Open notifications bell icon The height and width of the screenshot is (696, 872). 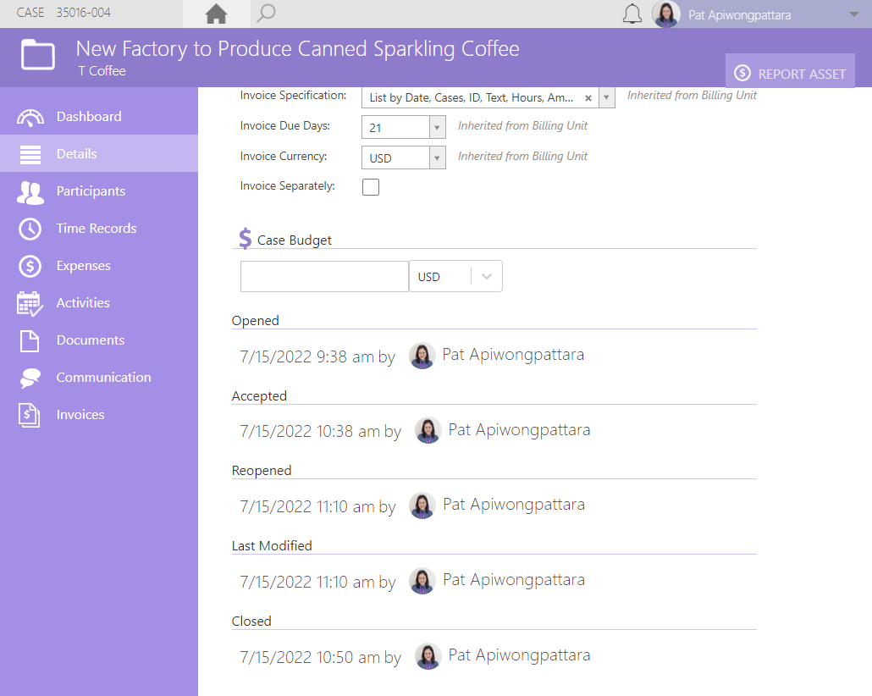click(632, 14)
